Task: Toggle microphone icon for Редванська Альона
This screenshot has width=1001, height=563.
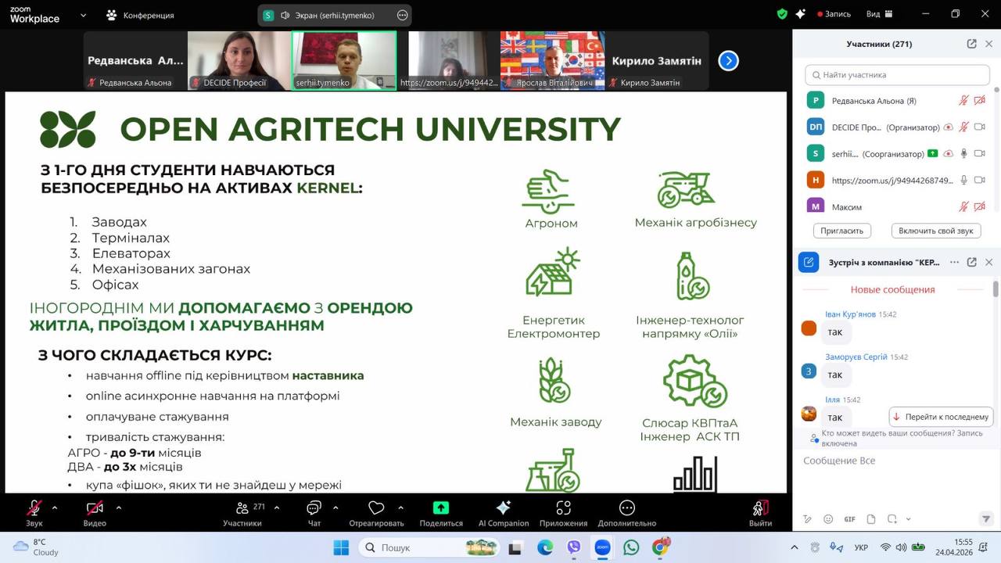Action: click(964, 101)
